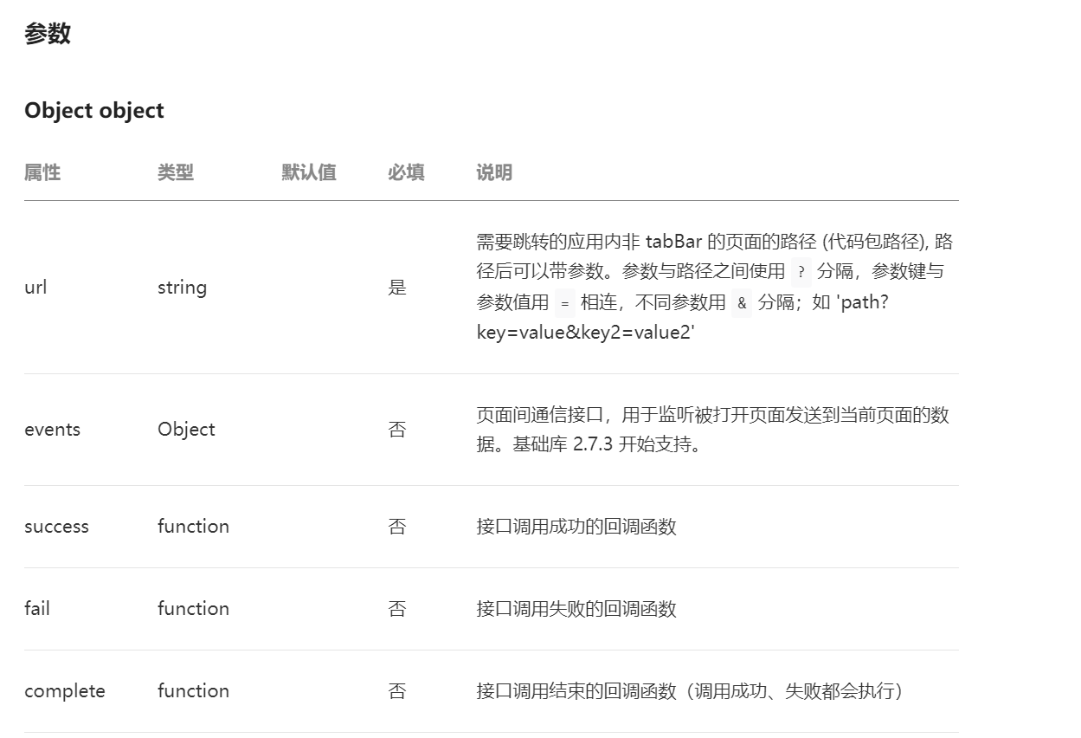Click the events property name
The width and height of the screenshot is (1081, 738).
point(52,430)
